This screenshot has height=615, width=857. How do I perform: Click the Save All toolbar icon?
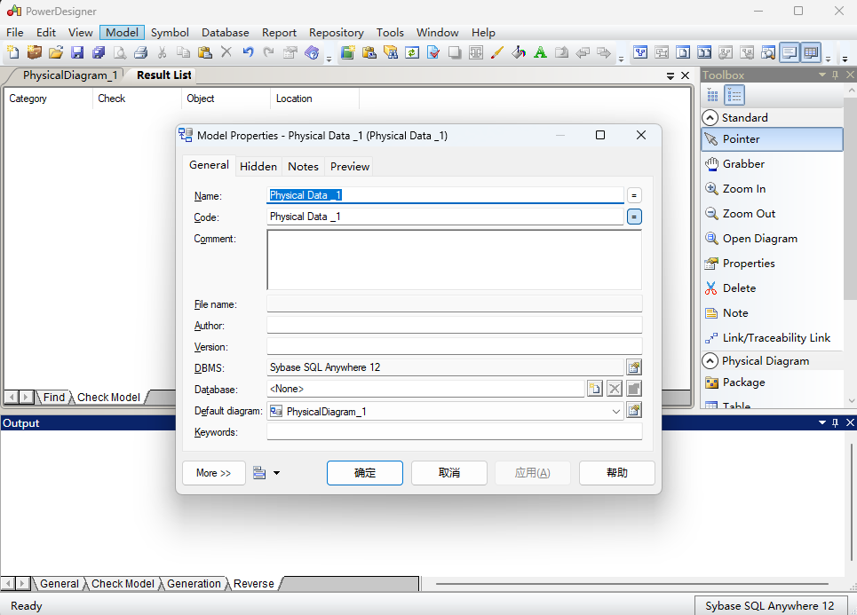[99, 52]
